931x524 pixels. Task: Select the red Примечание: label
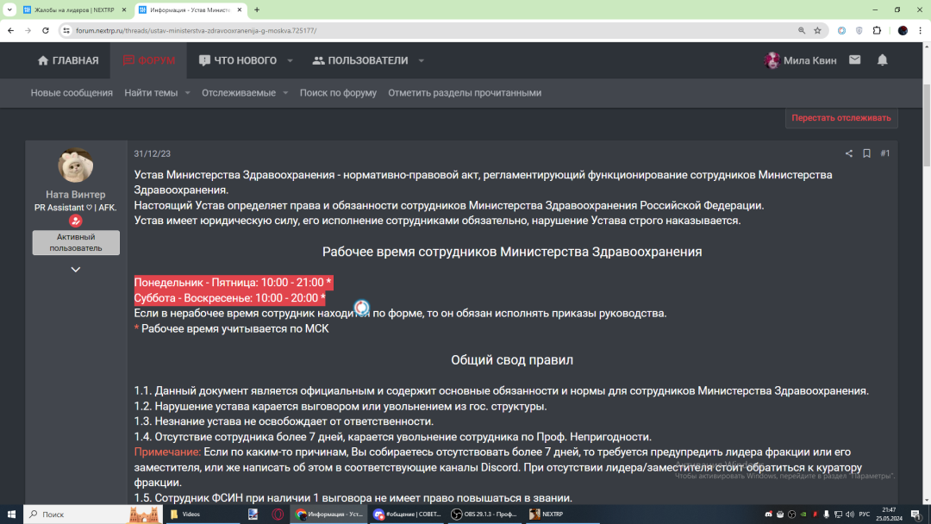click(167, 452)
